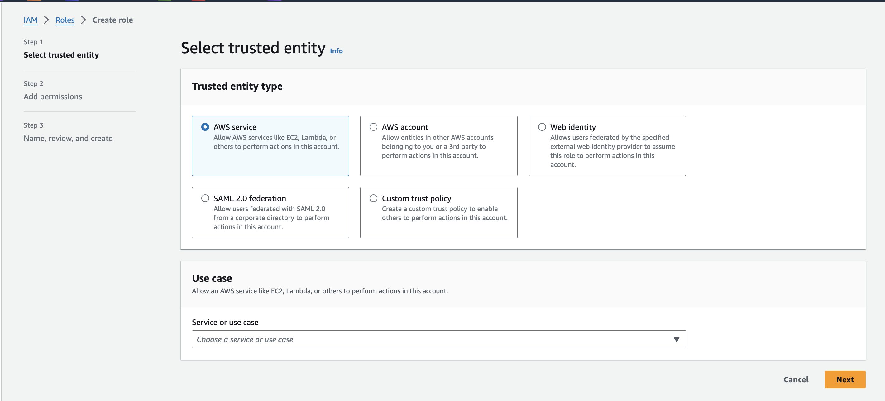This screenshot has height=401, width=885.
Task: Click the Web identity card description text
Action: pos(612,151)
